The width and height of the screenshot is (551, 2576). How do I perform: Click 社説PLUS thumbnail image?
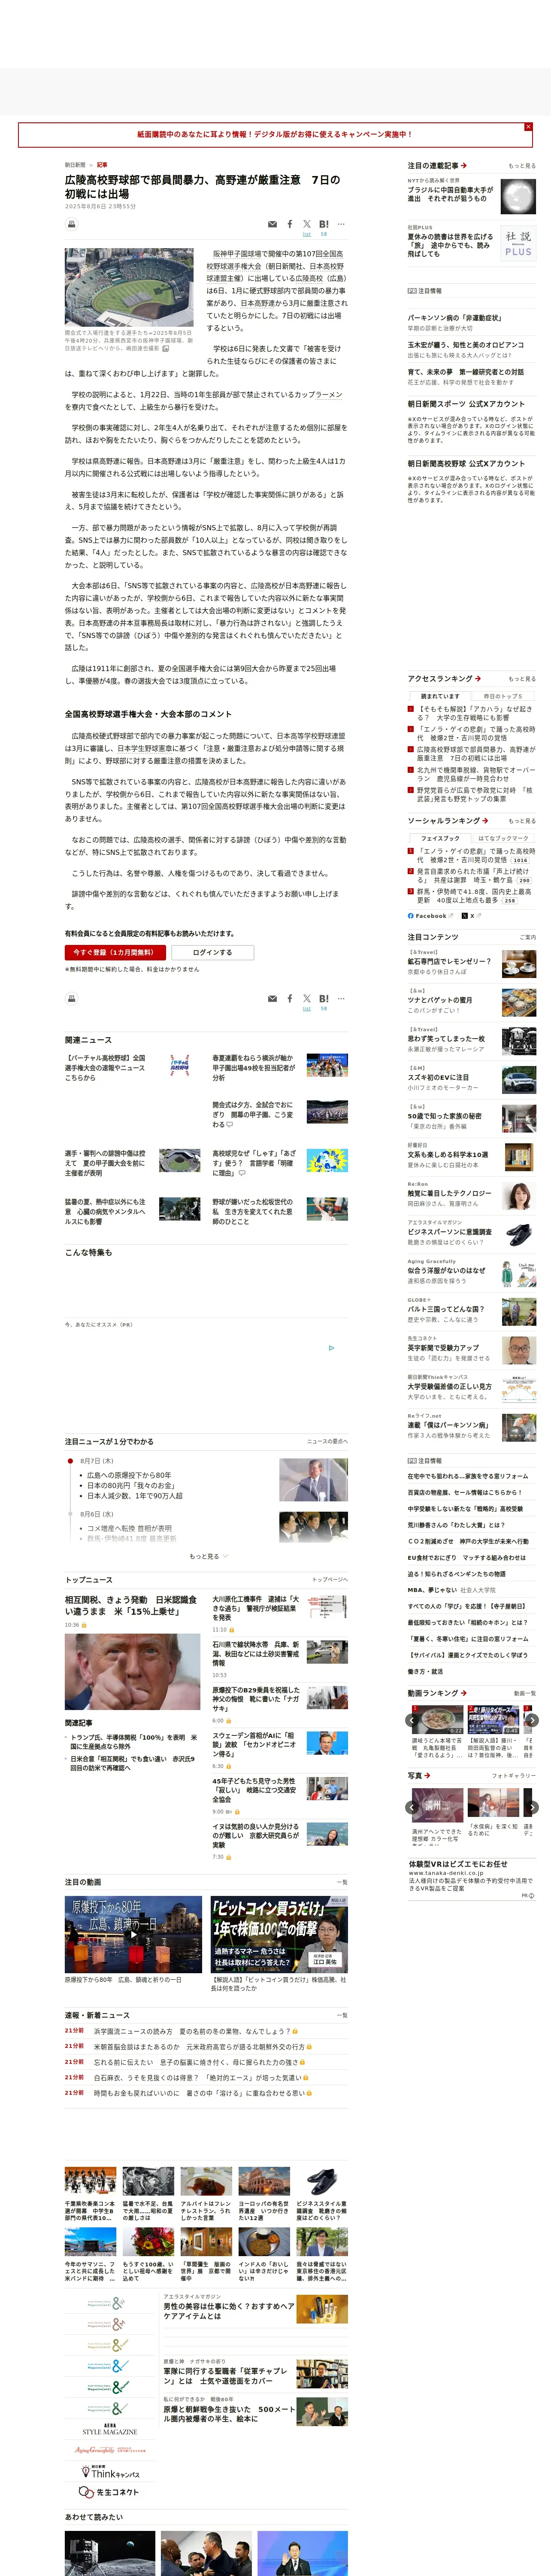(x=518, y=244)
